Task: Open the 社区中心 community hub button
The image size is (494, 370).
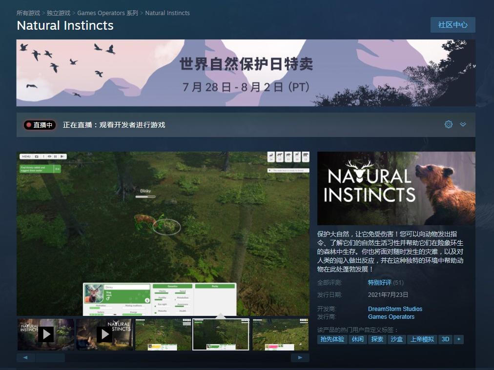Action: [453, 24]
